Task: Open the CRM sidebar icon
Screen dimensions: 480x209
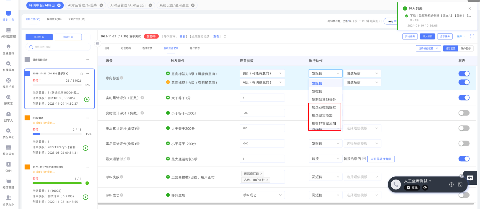Action: [x=8, y=167]
